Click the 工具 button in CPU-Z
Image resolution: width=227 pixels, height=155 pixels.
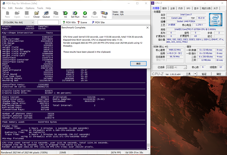188,74
